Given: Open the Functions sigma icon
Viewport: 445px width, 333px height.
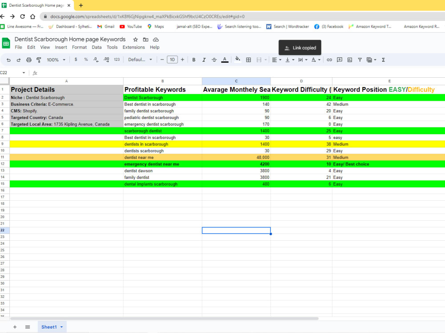Looking at the screenshot, I should pos(383,60).
